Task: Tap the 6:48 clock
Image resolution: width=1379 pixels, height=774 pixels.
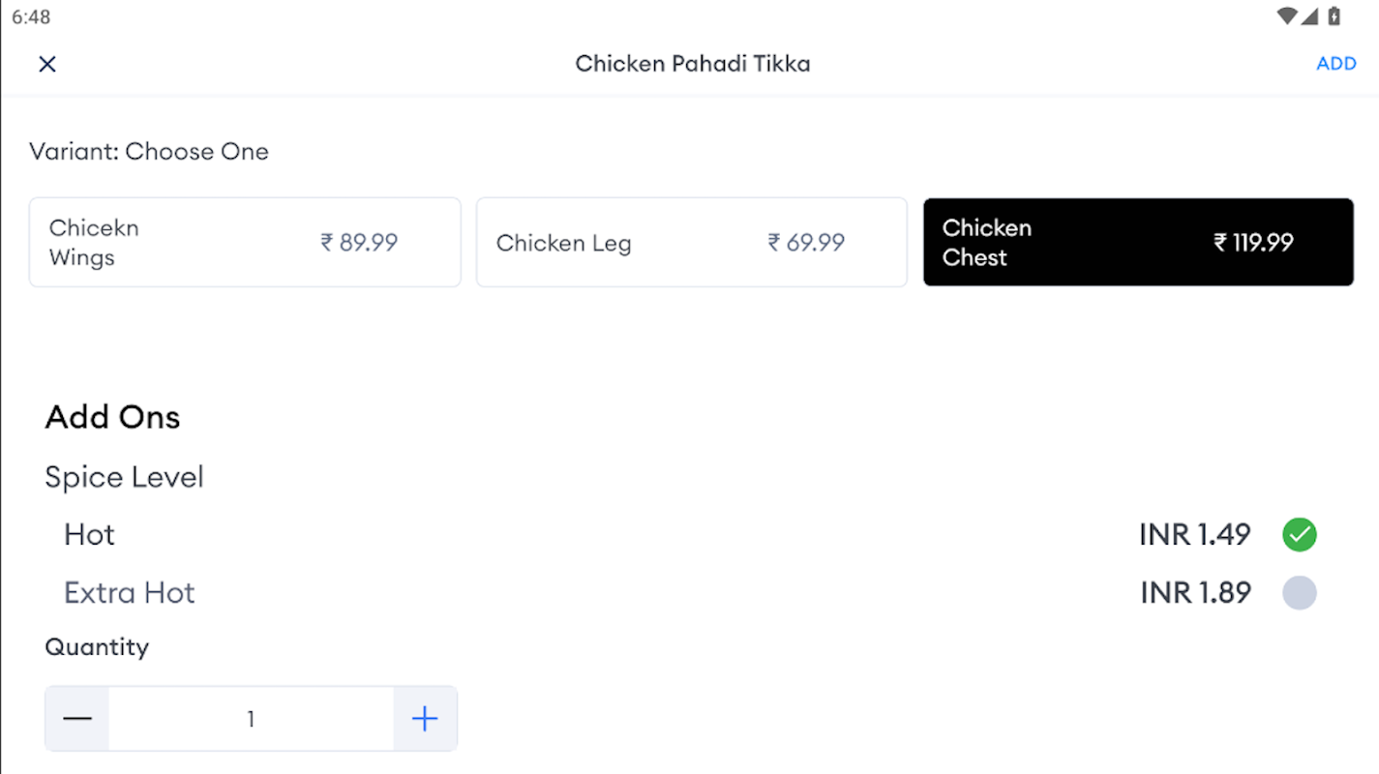Action: pos(31,17)
